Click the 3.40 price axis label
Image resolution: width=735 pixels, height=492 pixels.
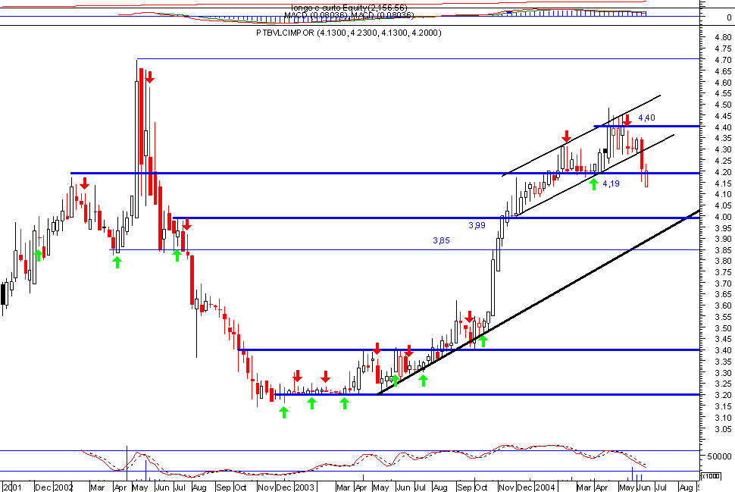click(x=723, y=351)
